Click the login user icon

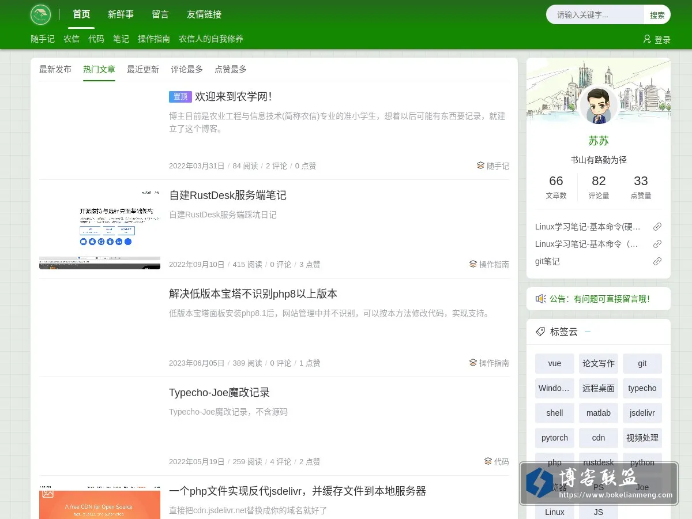point(647,39)
